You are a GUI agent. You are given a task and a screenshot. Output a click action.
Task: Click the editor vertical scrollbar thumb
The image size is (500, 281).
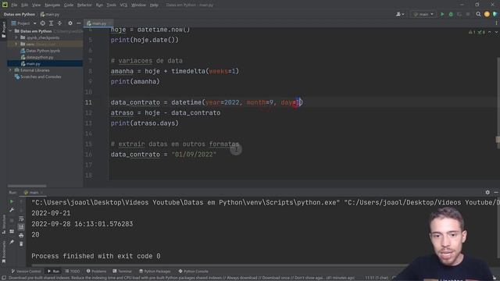498,102
